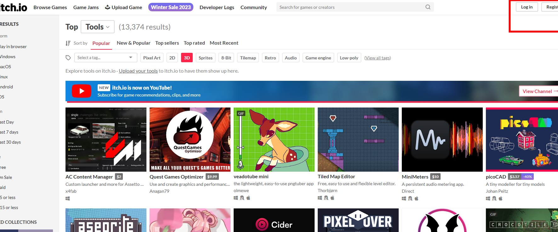Select Top rated sort tab
Image resolution: width=558 pixels, height=232 pixels.
[194, 43]
